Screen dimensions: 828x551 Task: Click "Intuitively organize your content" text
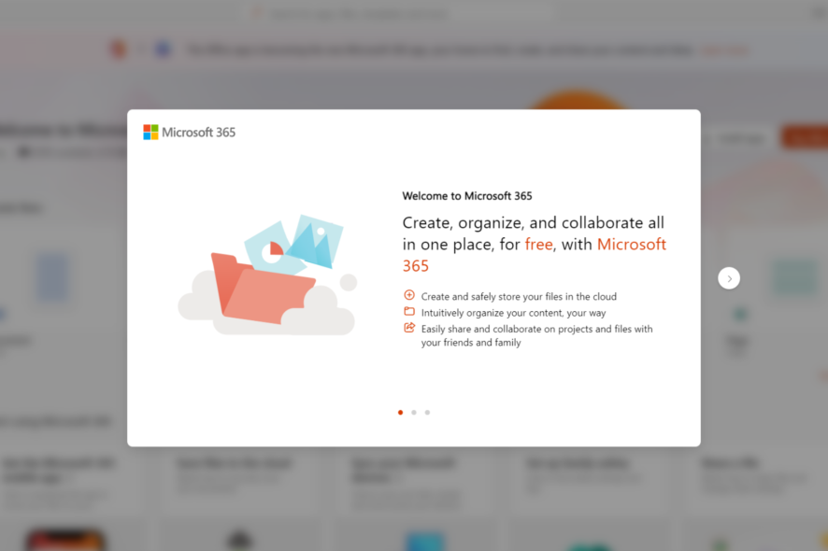(x=493, y=313)
